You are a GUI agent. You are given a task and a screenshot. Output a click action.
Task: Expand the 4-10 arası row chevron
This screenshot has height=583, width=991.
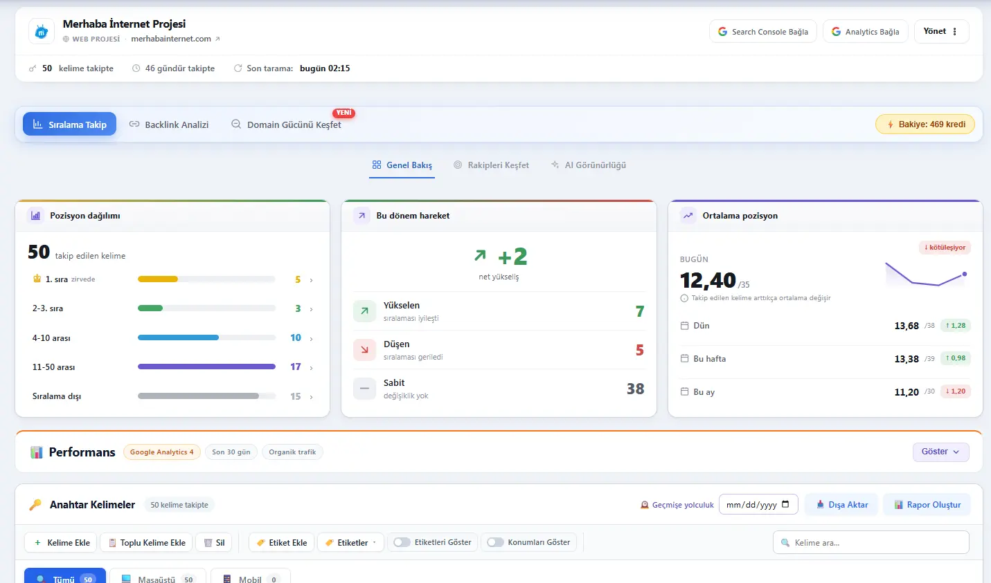312,339
